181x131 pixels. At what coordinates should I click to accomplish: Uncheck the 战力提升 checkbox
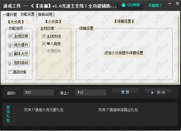point(11,45)
